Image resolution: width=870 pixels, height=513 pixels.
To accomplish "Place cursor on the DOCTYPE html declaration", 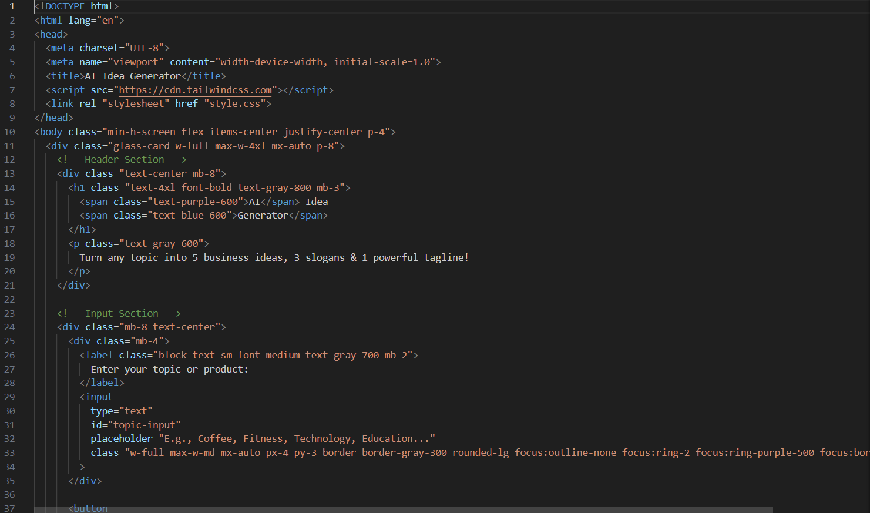I will (76, 6).
